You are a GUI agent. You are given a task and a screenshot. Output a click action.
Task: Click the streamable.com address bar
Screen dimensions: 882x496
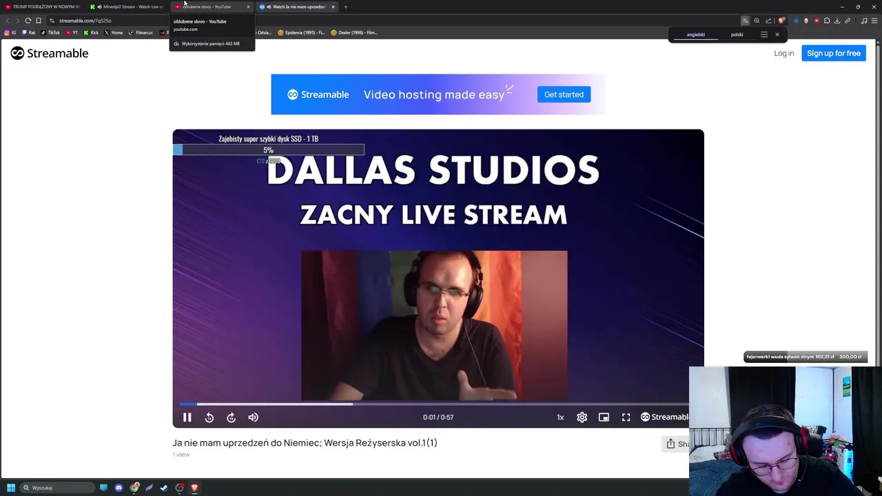coord(393,21)
